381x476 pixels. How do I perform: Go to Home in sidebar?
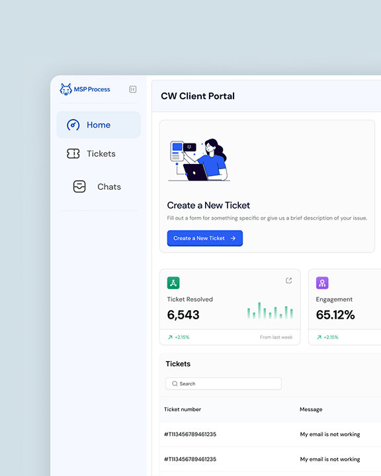pos(99,125)
